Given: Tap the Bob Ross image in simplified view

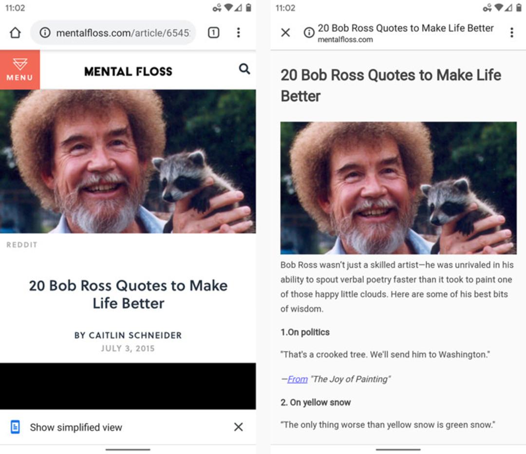Looking at the screenshot, I should pos(398,188).
